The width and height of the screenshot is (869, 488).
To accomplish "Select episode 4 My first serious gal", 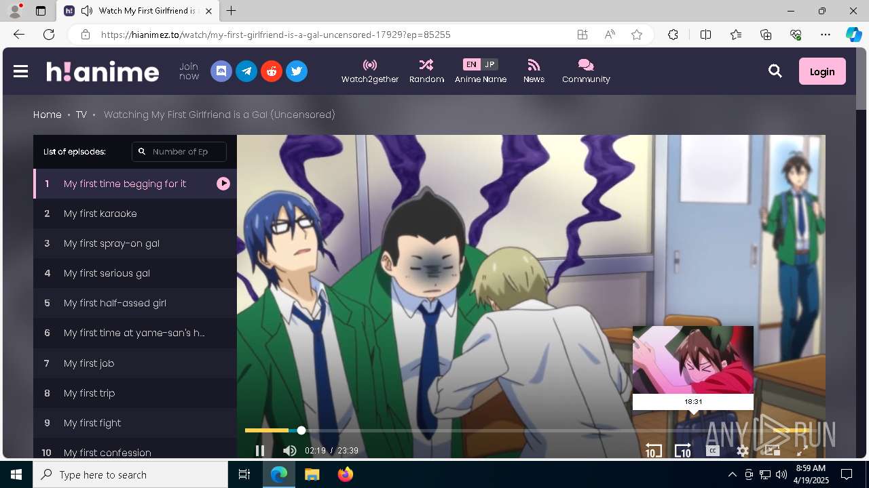I will coord(135,273).
